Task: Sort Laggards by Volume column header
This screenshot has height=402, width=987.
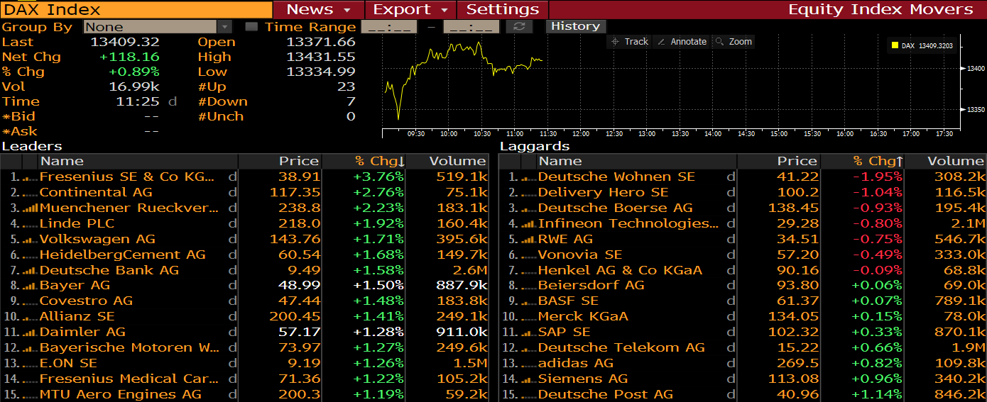Action: 946,162
